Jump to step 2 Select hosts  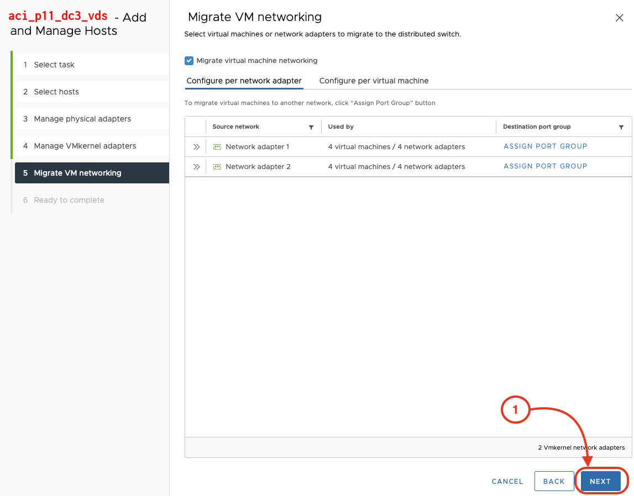coord(56,92)
